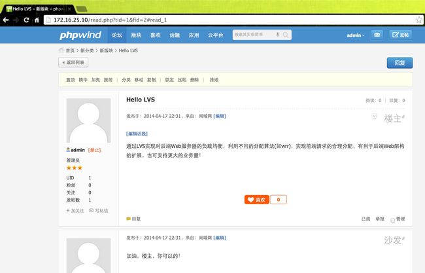Open the browser home icon

(x=37, y=20)
